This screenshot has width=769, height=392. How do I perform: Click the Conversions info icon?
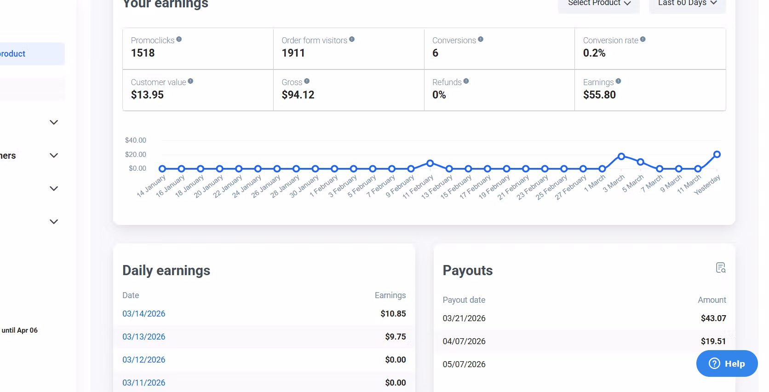tap(481, 40)
